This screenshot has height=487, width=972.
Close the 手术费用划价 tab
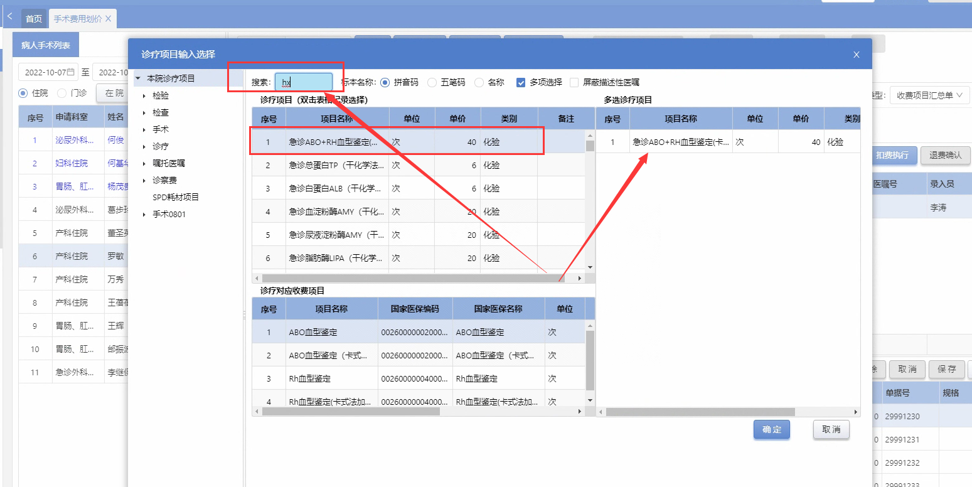(x=108, y=19)
